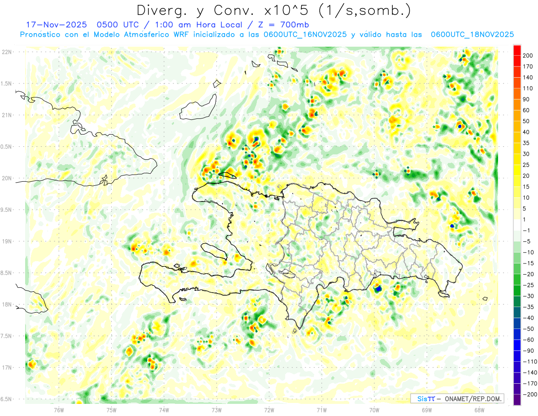Click the "19N" latitude label
Screen dimensions: 538x416
coord(6,241)
